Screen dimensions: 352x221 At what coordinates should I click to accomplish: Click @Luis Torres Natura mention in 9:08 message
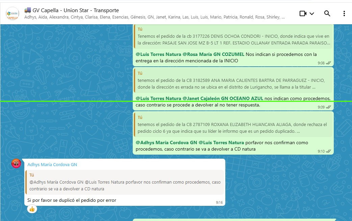(158, 54)
